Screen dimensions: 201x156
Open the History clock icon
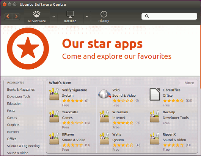click(x=104, y=14)
